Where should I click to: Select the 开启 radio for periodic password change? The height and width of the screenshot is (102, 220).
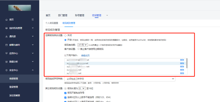click(x=65, y=40)
